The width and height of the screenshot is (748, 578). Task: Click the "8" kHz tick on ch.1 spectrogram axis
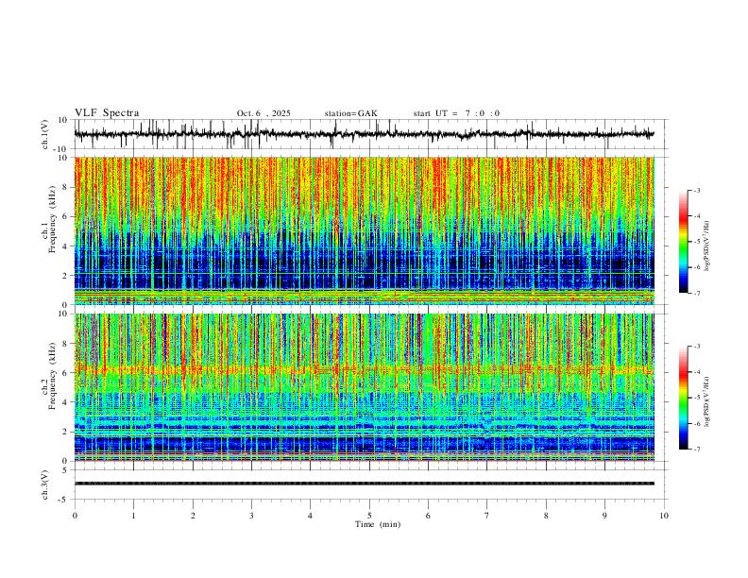(65, 187)
